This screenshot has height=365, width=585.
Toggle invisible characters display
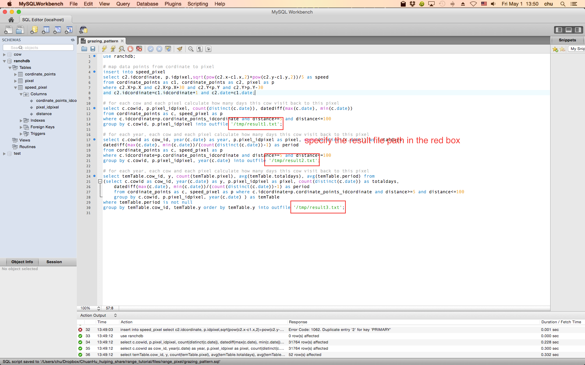(200, 49)
